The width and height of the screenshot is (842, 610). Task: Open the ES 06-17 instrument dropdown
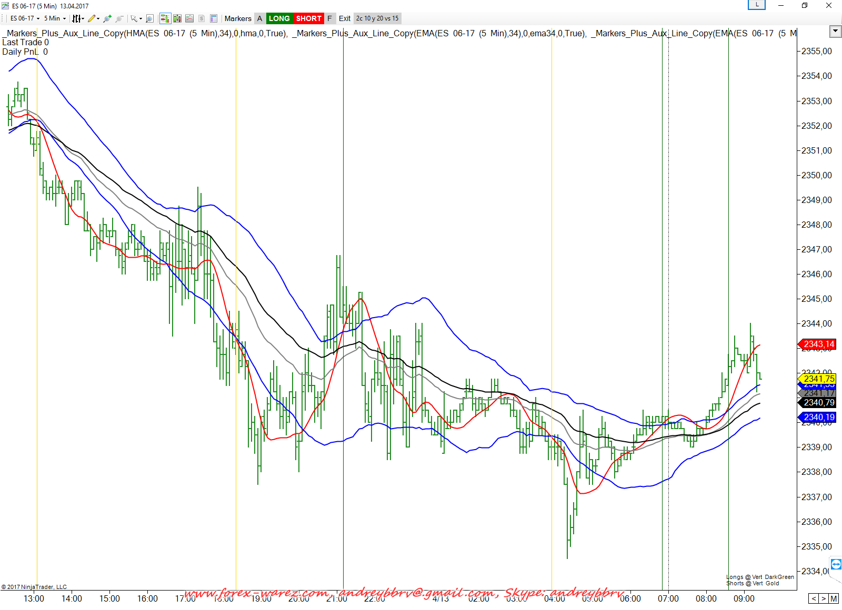25,18
